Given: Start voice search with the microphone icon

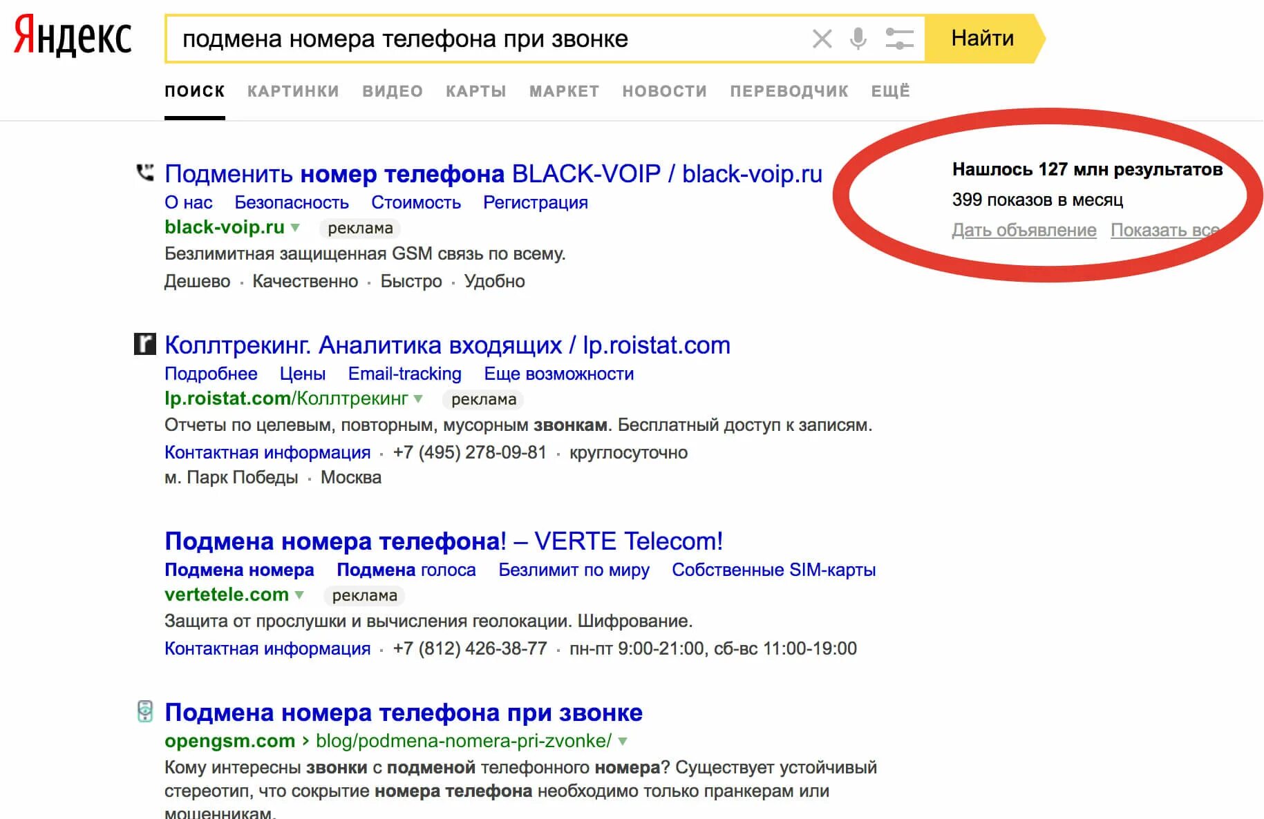Looking at the screenshot, I should pos(858,39).
